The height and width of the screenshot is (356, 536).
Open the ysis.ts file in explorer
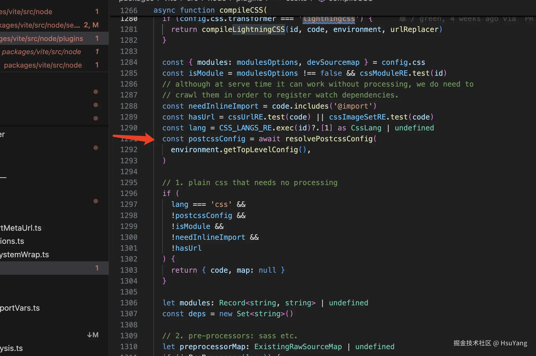coord(11,348)
